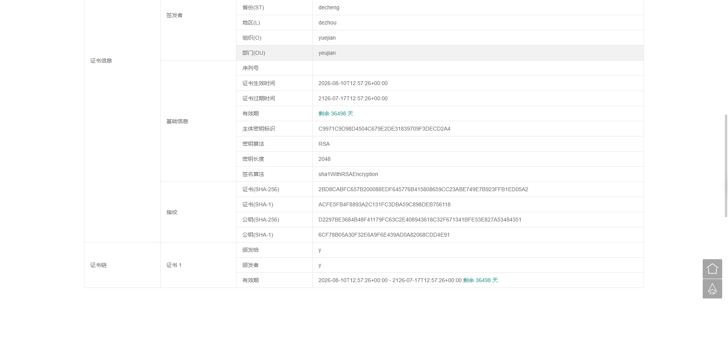This screenshot has height=361, width=728.
Task: Click the 密钥长度 label
Action: pos(253,159)
